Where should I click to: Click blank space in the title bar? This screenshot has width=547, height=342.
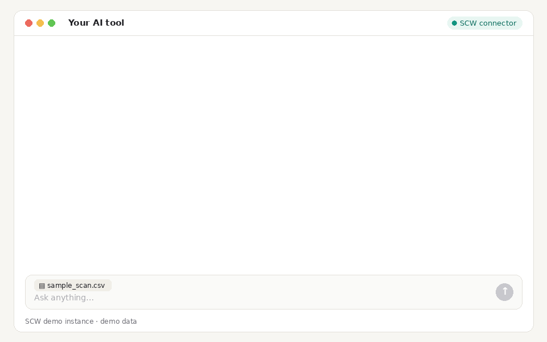[279, 23]
